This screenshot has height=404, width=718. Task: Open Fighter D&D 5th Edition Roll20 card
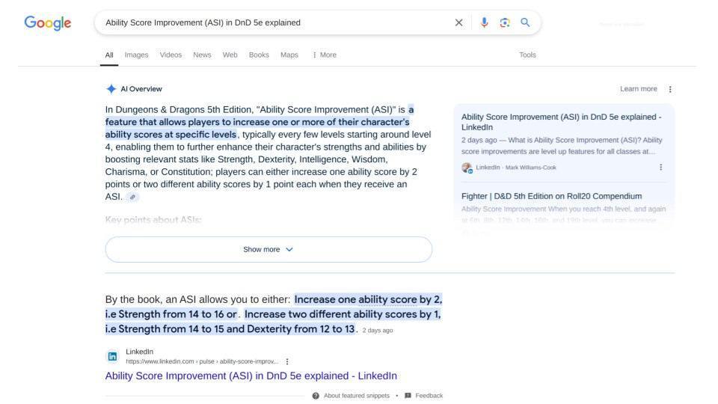point(551,196)
